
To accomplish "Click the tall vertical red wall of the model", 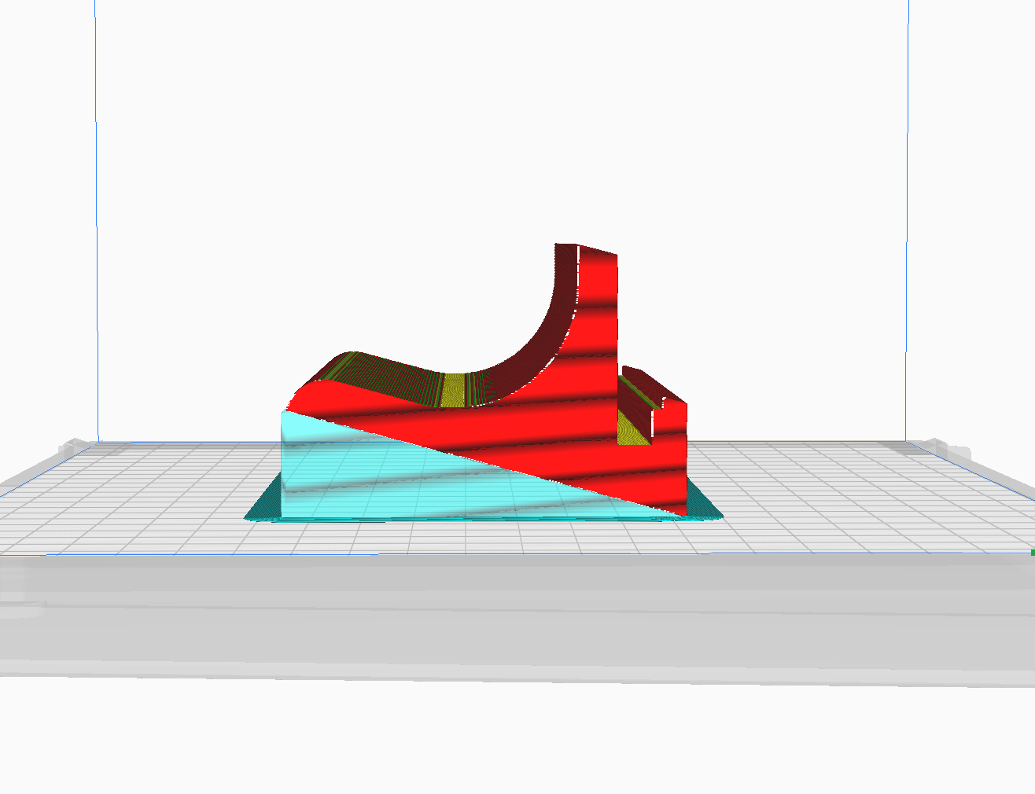I will [x=598, y=314].
